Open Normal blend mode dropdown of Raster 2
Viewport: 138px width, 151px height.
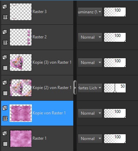90,37
